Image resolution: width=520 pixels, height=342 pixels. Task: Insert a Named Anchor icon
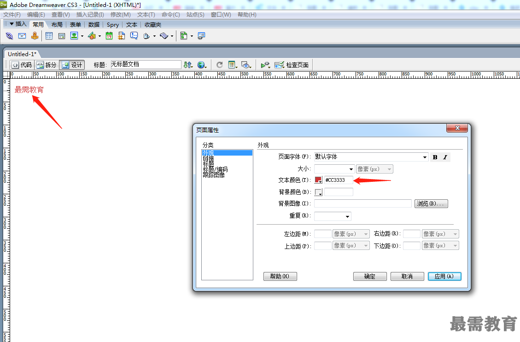(35, 36)
